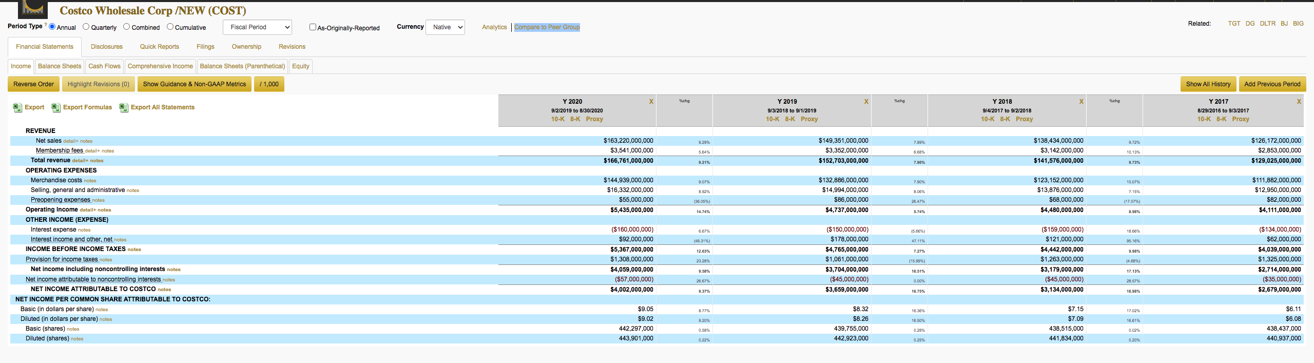This screenshot has width=1314, height=363.
Task: Click the Reverse Order button
Action: click(x=33, y=84)
